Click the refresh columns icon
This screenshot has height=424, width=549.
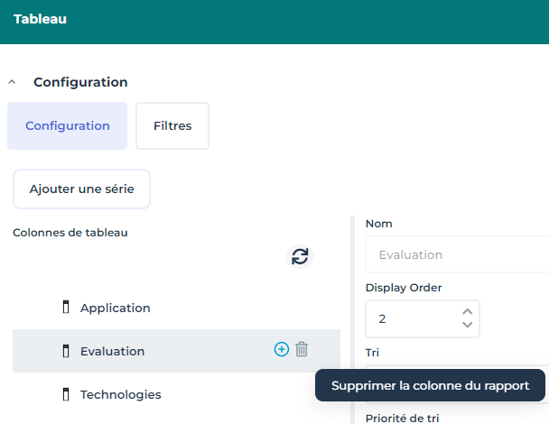tap(301, 256)
